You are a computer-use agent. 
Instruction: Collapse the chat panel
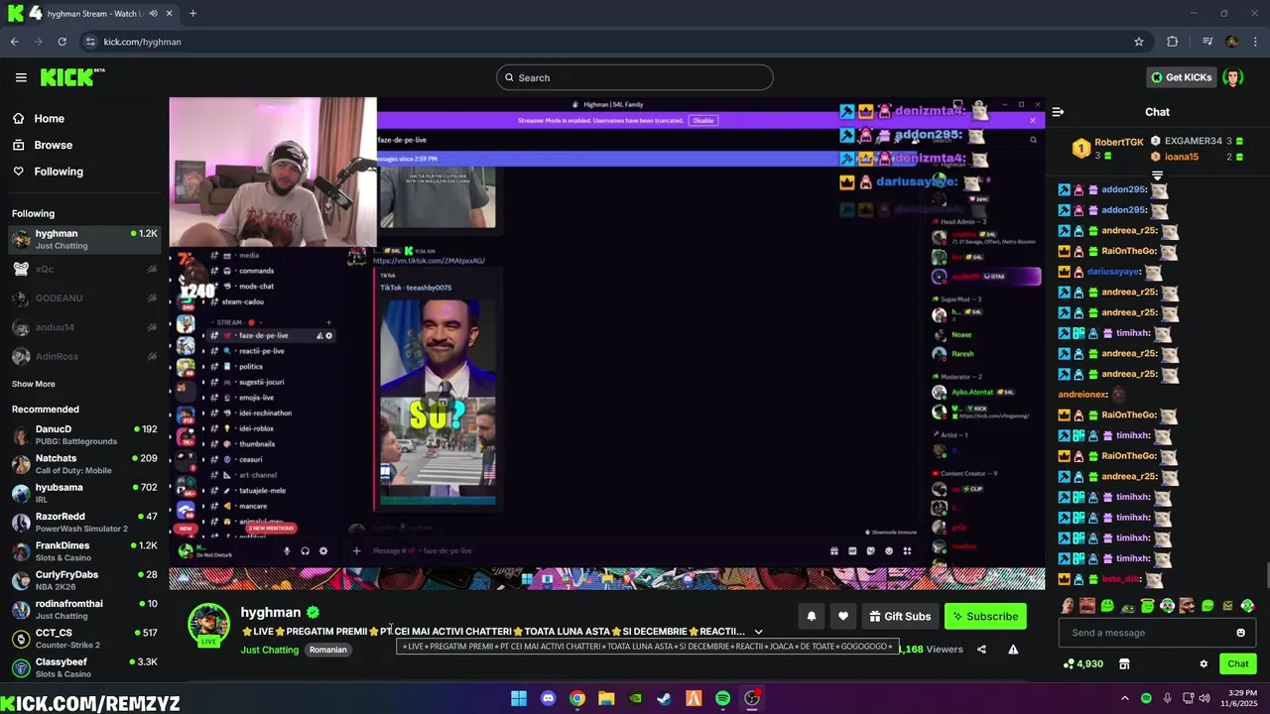(x=1058, y=112)
